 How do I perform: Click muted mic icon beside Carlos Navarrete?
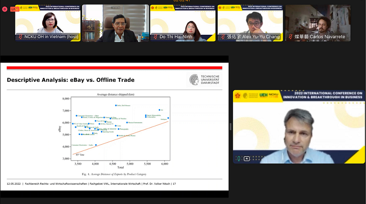tap(291, 37)
